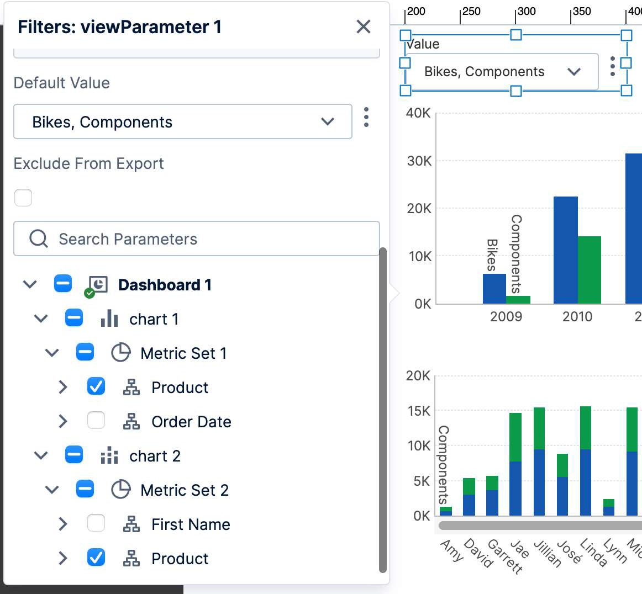Collapse the Dashboard 1 tree node
Image resolution: width=642 pixels, height=594 pixels.
(30, 285)
